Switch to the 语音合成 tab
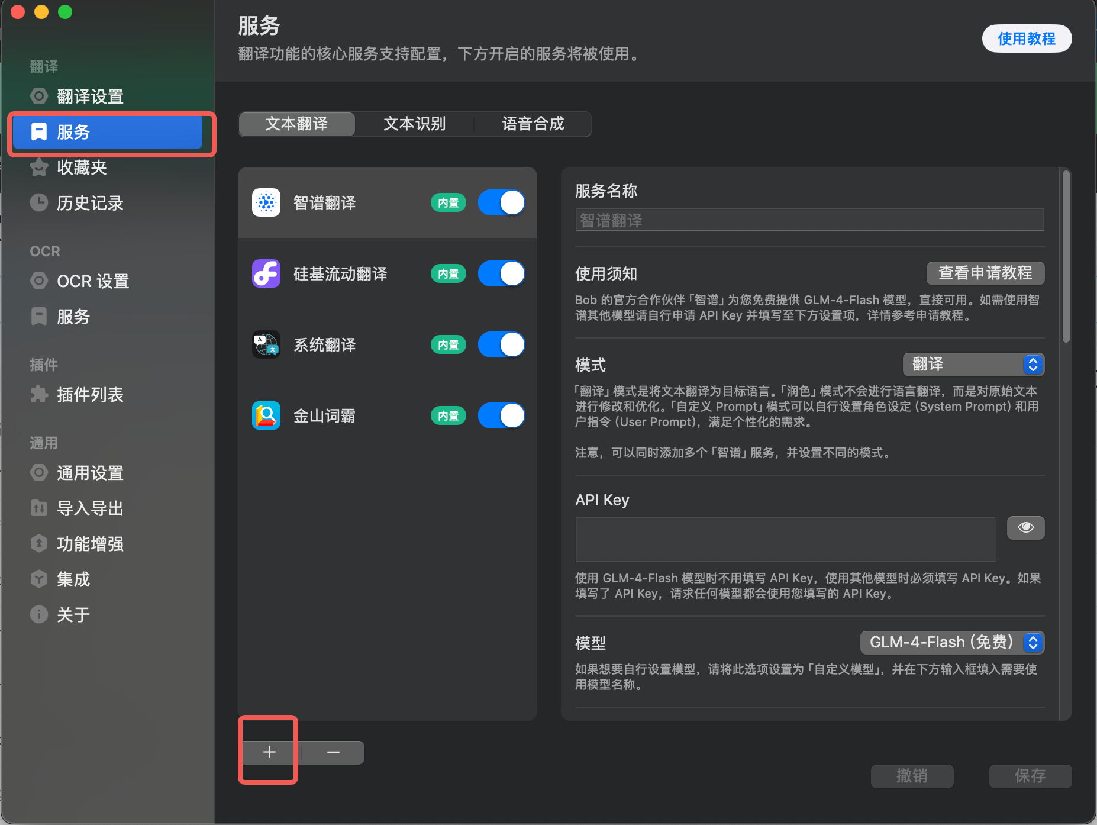The image size is (1097, 825). [x=532, y=124]
